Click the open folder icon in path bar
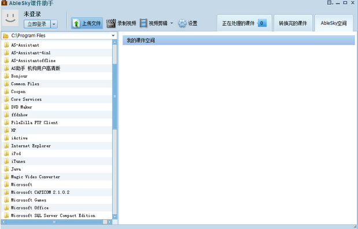This screenshot has width=358, height=229. [6, 36]
